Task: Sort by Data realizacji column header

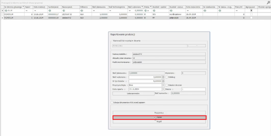Action: click(x=39, y=6)
